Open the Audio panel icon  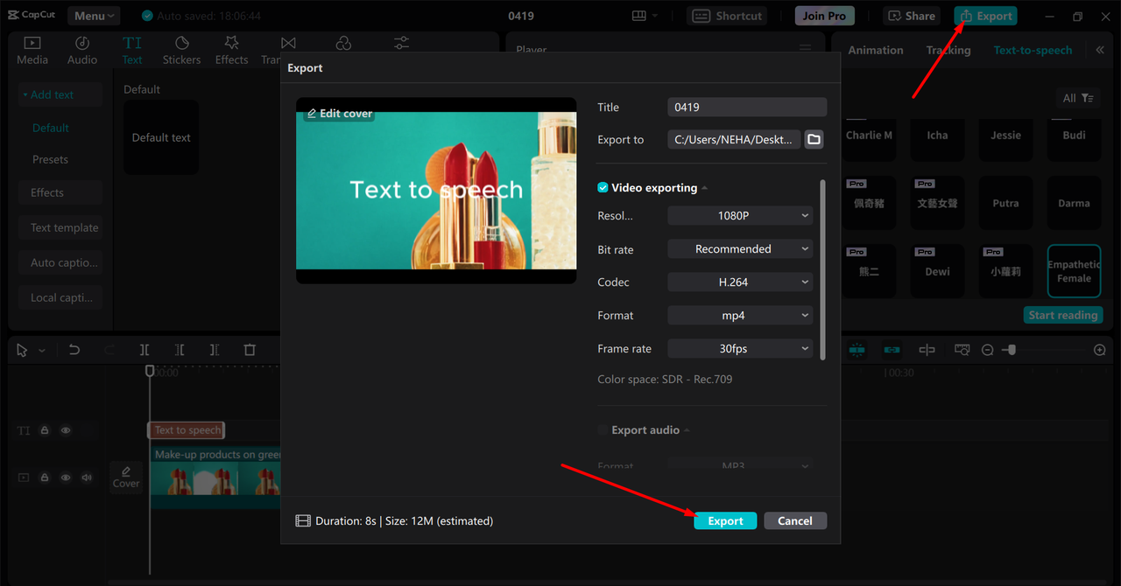82,50
